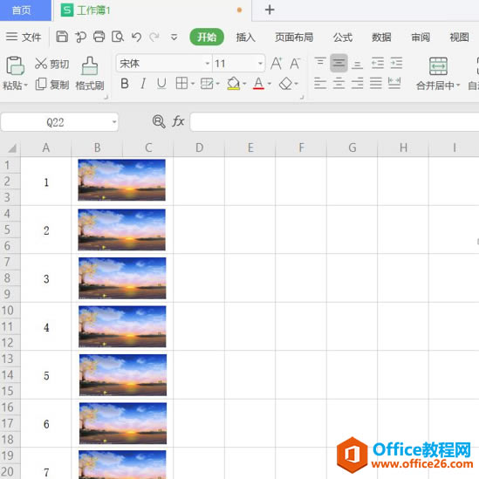Image resolution: width=479 pixels, height=479 pixels.
Task: Click the Save icon in quick toolbar
Action: point(62,37)
